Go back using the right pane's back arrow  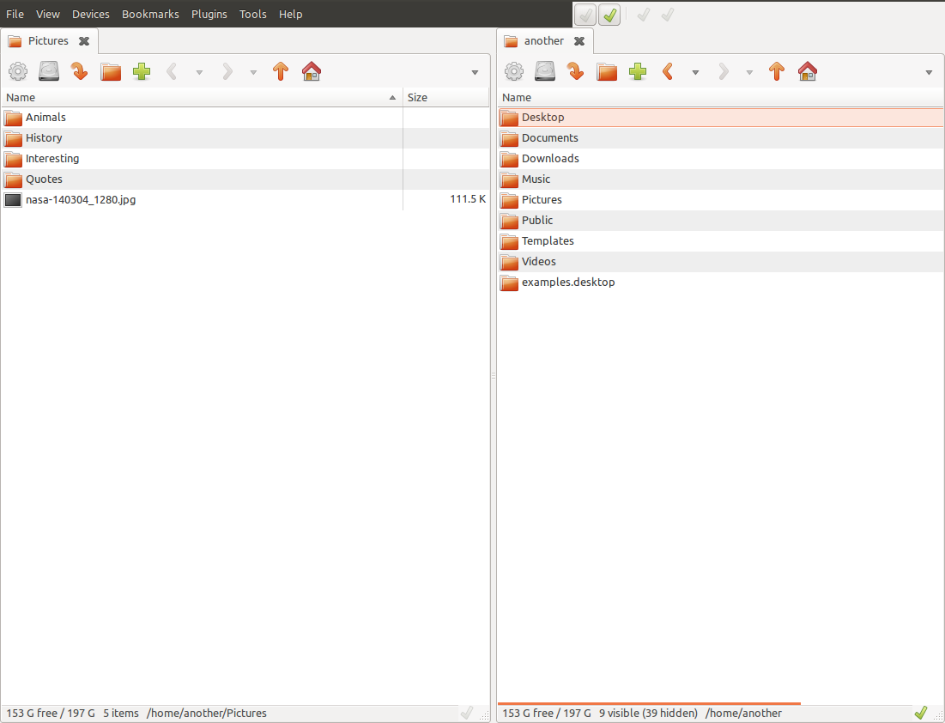click(668, 72)
